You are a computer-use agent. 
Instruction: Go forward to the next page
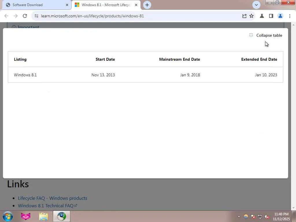tap(16, 16)
